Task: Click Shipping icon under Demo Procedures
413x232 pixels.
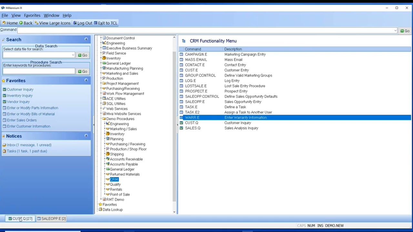Action: point(108,154)
